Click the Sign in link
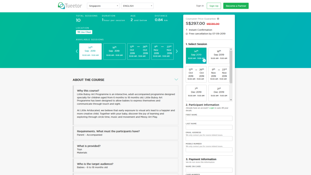 click(x=200, y=6)
